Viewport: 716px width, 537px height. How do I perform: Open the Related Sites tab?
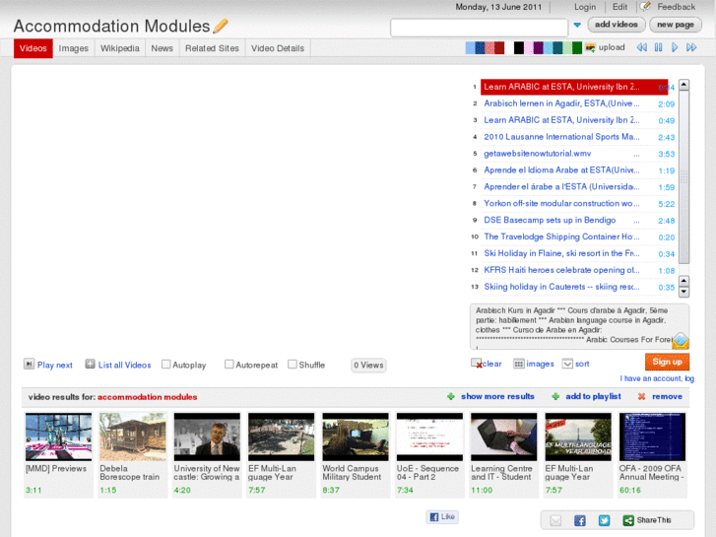pos(212,48)
